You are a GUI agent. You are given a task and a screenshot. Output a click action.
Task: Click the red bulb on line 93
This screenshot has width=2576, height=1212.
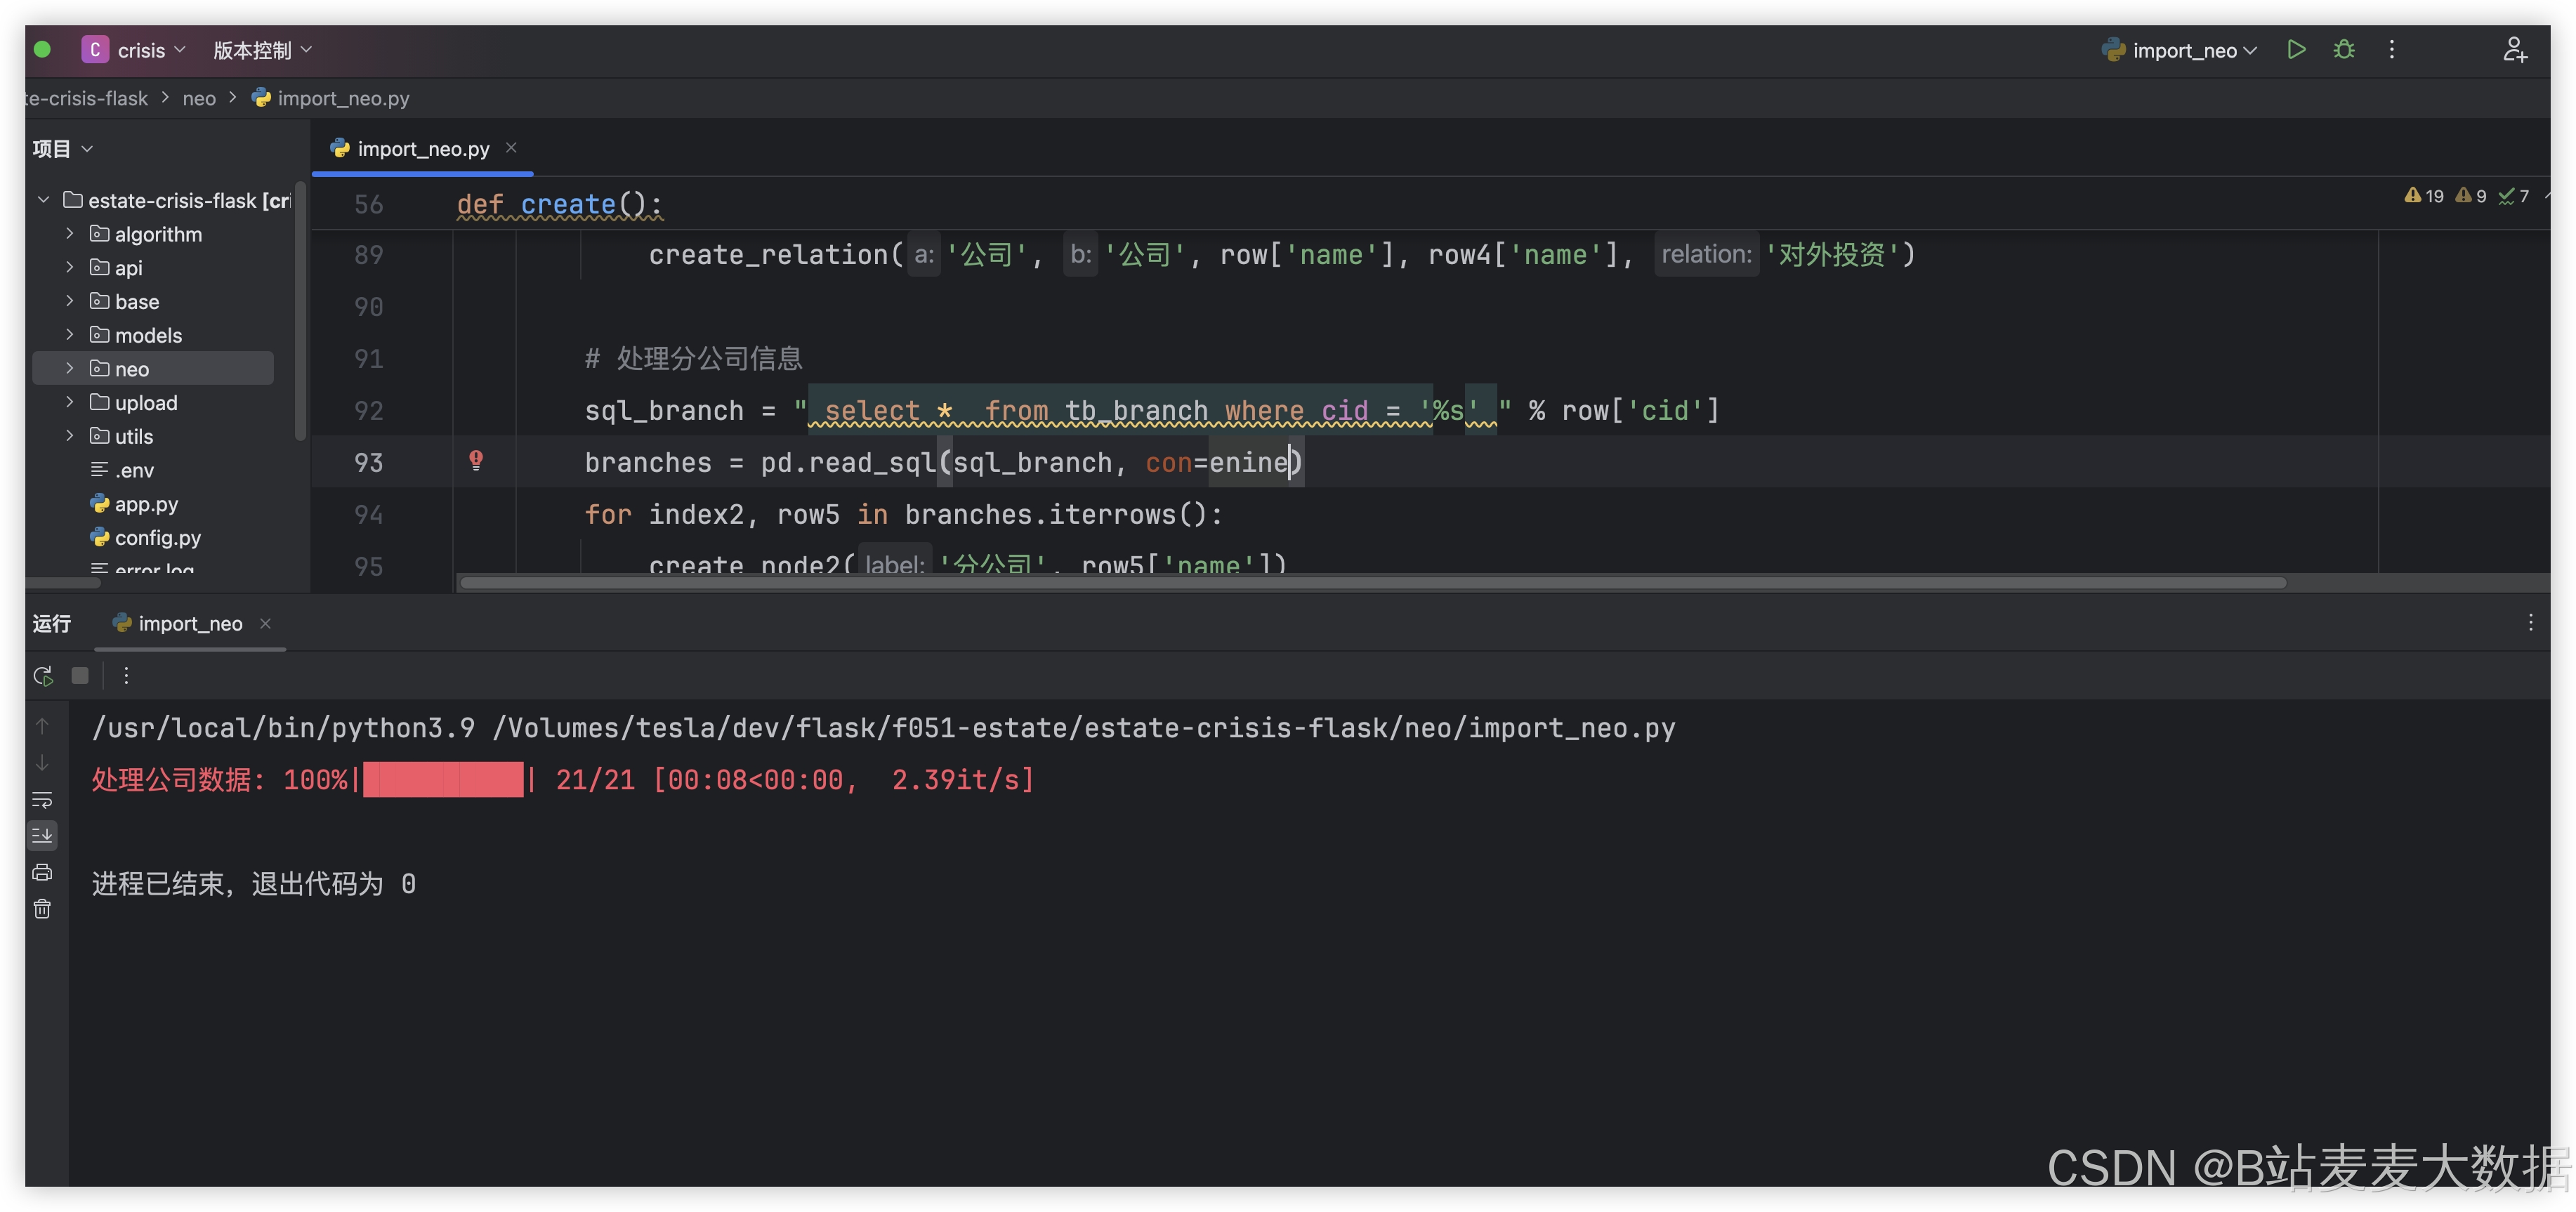pos(476,460)
